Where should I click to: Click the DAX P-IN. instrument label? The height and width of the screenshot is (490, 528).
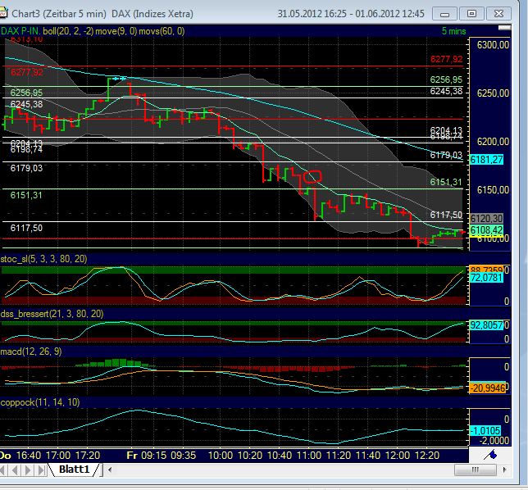[x=20, y=31]
